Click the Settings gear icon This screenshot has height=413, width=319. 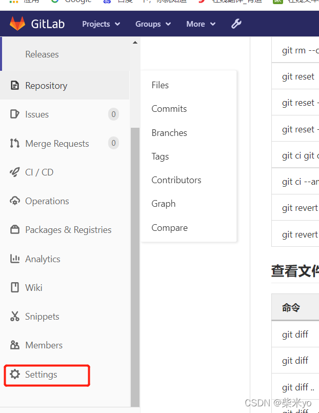coord(15,374)
